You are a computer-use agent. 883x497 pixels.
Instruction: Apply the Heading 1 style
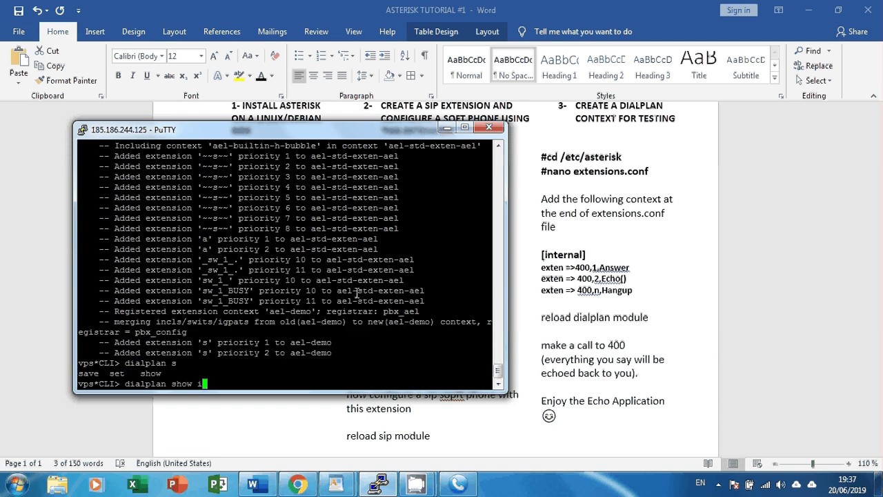point(559,66)
